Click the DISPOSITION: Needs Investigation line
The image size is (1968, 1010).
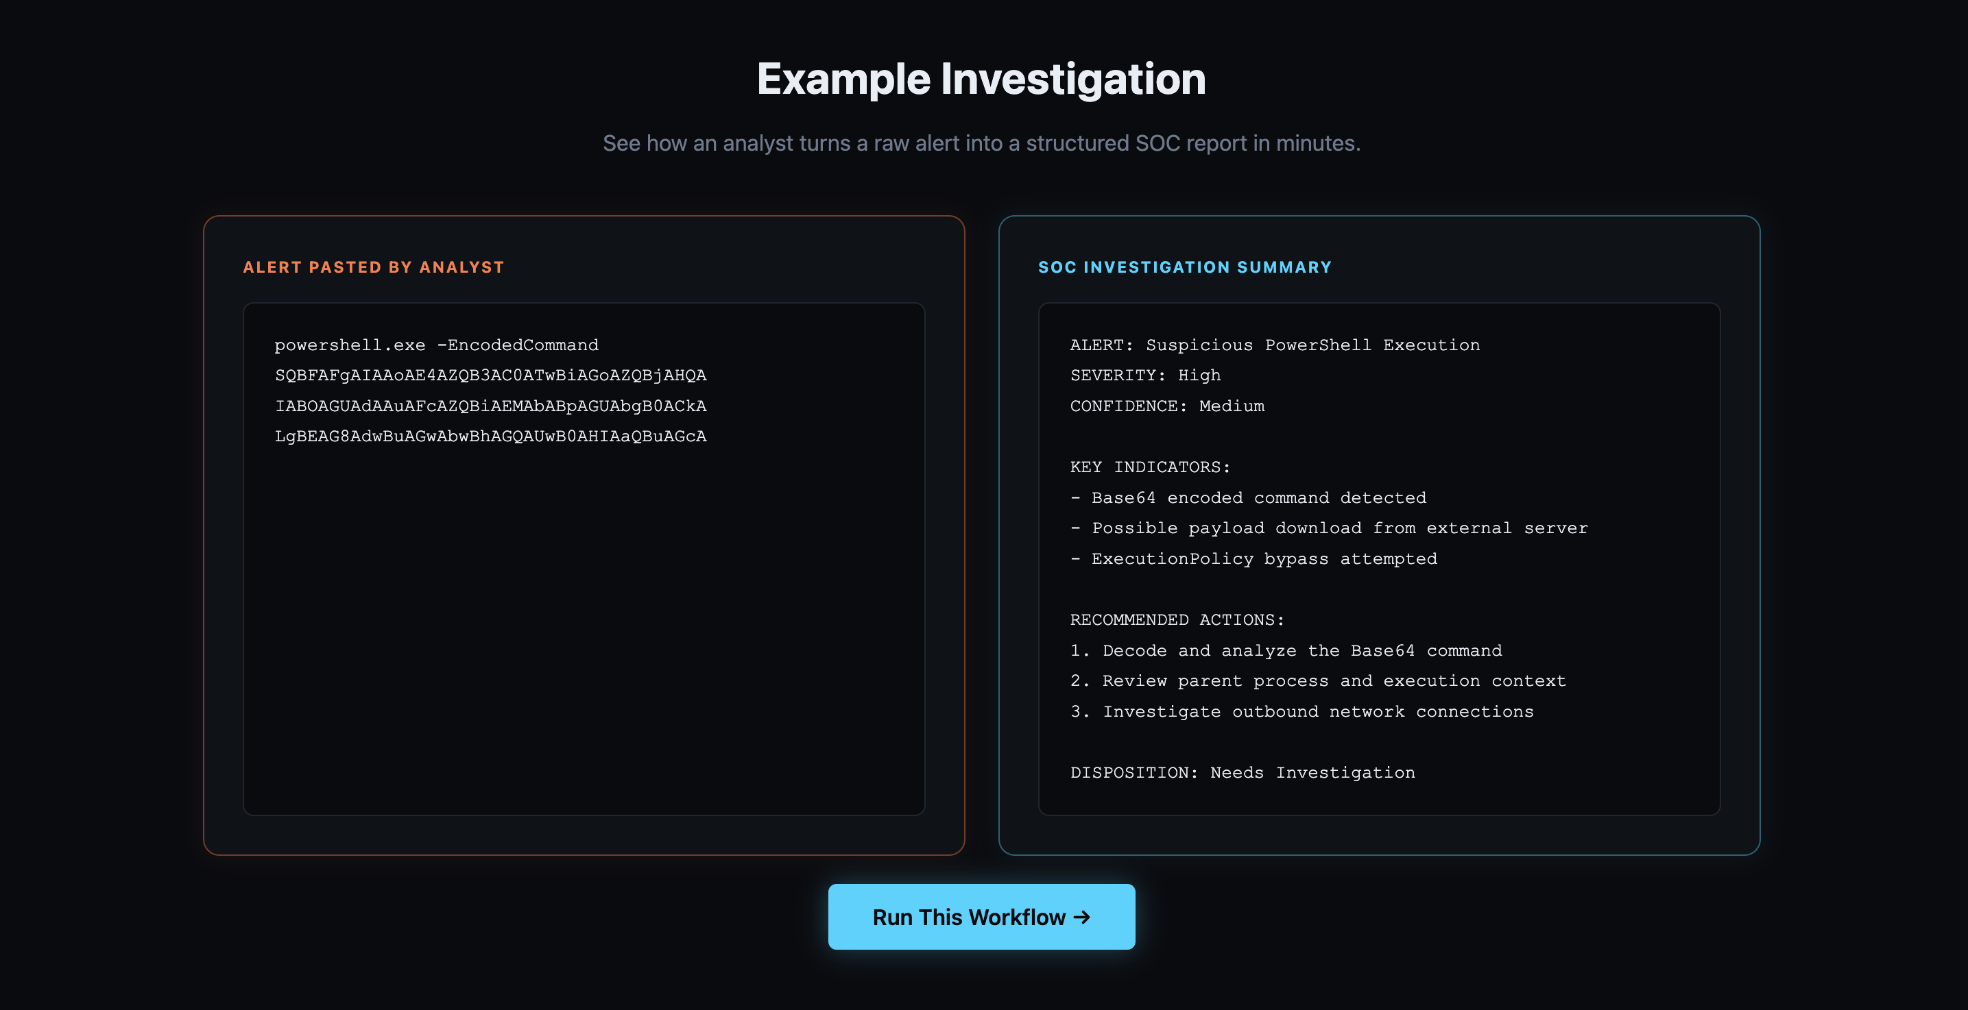click(x=1243, y=773)
